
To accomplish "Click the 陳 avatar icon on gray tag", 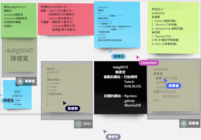I will [20, 81].
